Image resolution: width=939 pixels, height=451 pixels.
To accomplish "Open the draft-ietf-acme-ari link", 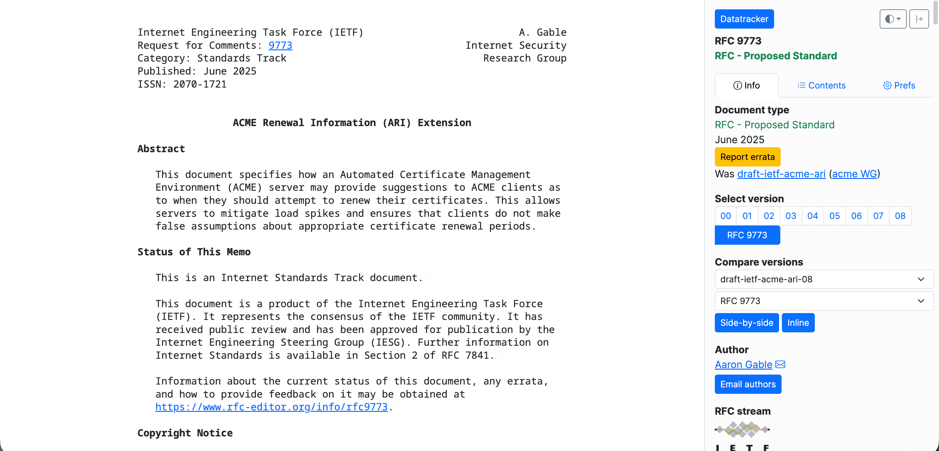I will (781, 174).
